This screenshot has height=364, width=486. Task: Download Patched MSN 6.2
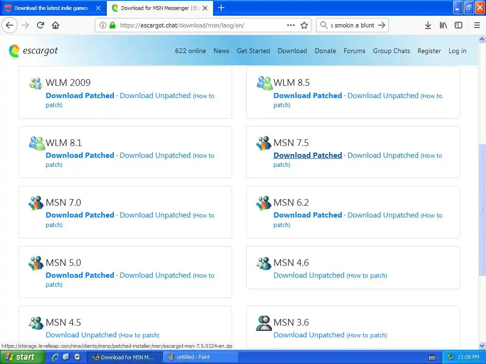pos(308,215)
